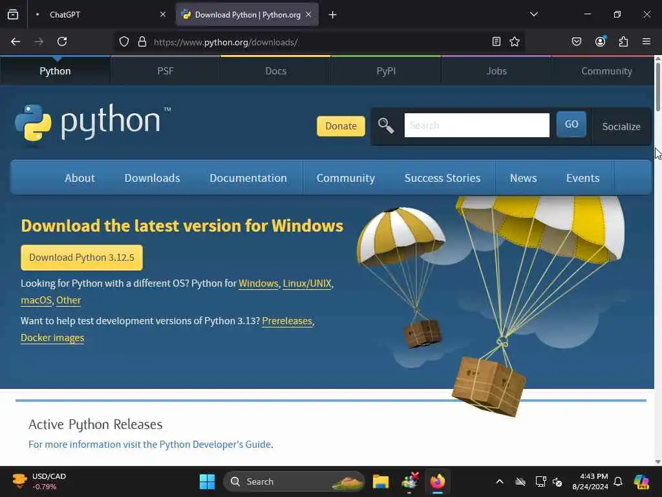Submit search with GO button
The image size is (662, 497).
(571, 124)
